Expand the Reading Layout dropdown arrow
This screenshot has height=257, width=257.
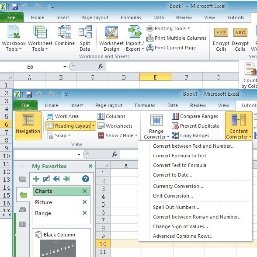click(x=93, y=126)
